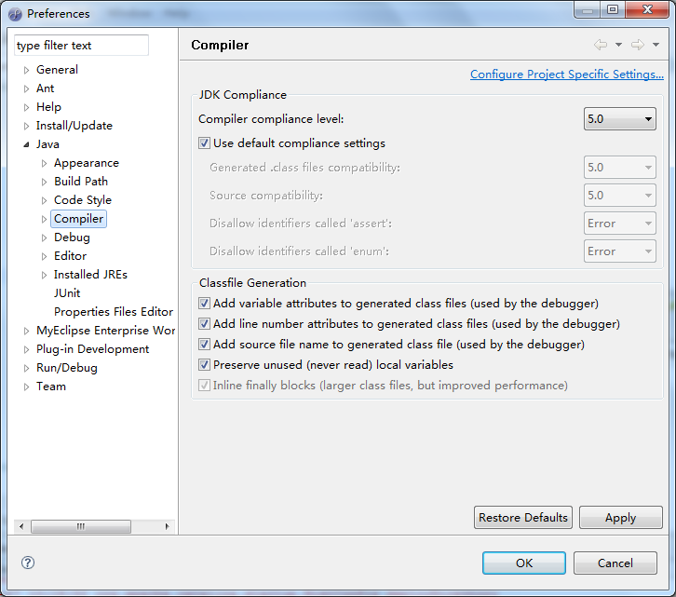This screenshot has height=597, width=676.
Task: Select the Java tree item
Action: [47, 144]
